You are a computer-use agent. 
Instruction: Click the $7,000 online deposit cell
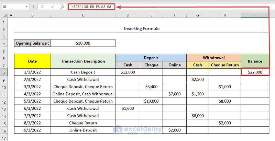tap(175, 94)
